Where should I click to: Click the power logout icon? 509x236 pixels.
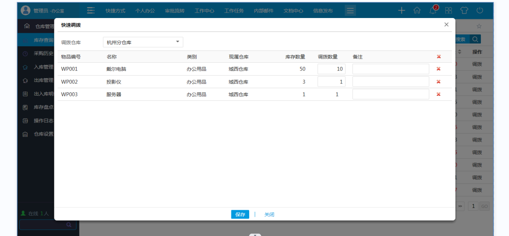click(x=480, y=11)
